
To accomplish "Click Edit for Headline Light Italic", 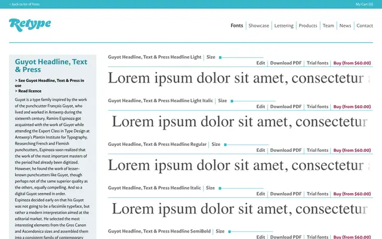I will [x=260, y=106].
